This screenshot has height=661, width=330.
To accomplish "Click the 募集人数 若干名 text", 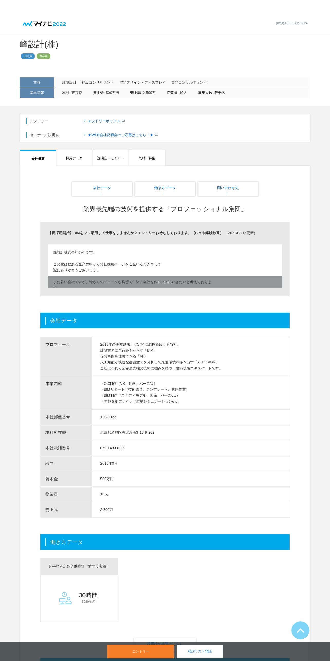I will (211, 93).
